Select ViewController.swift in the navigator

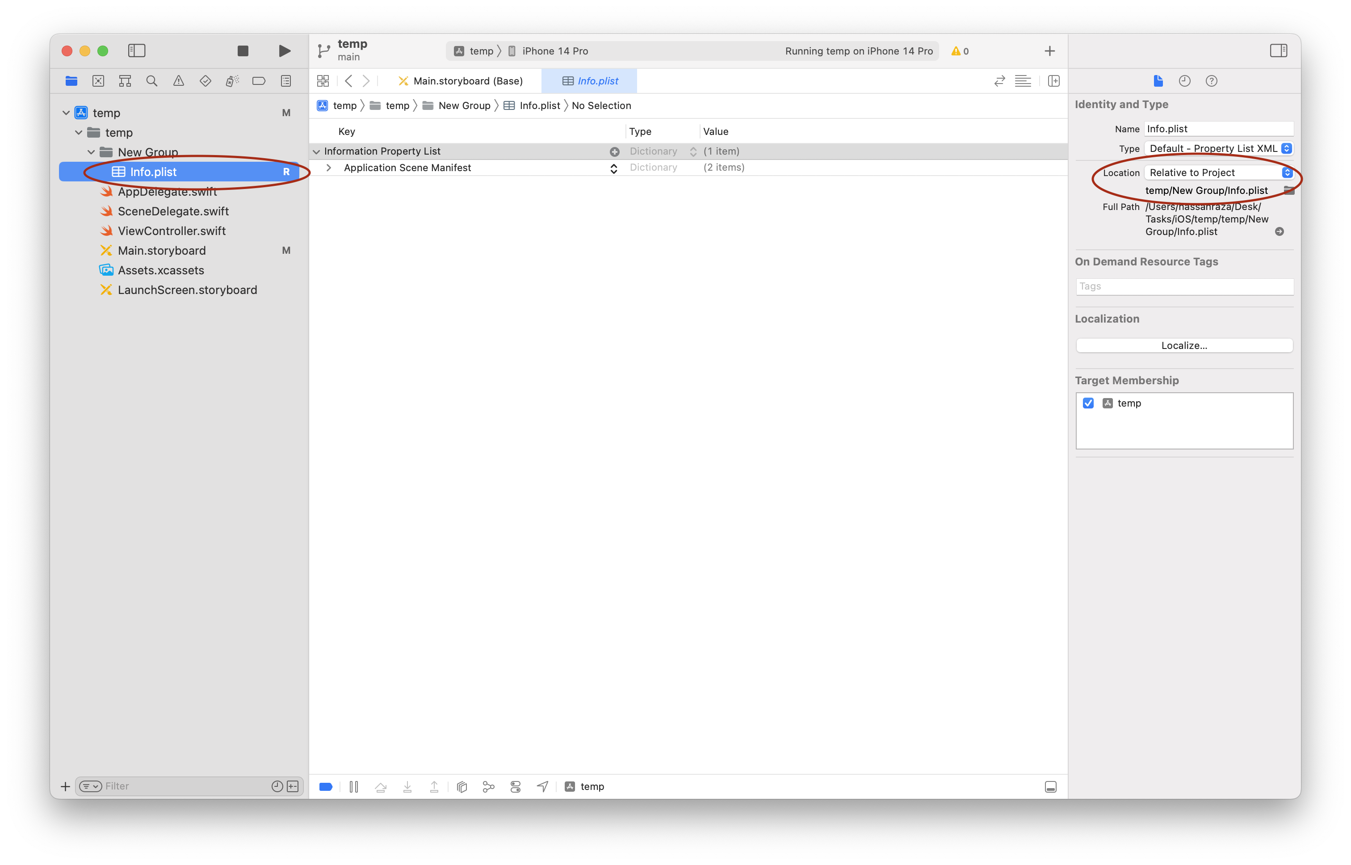pyautogui.click(x=171, y=231)
